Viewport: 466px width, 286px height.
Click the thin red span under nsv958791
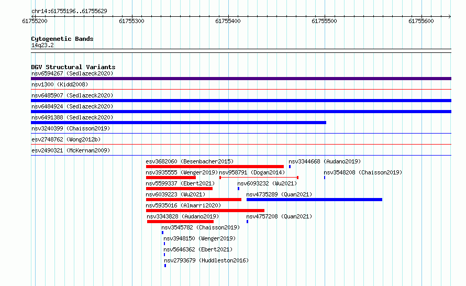[x=259, y=178]
